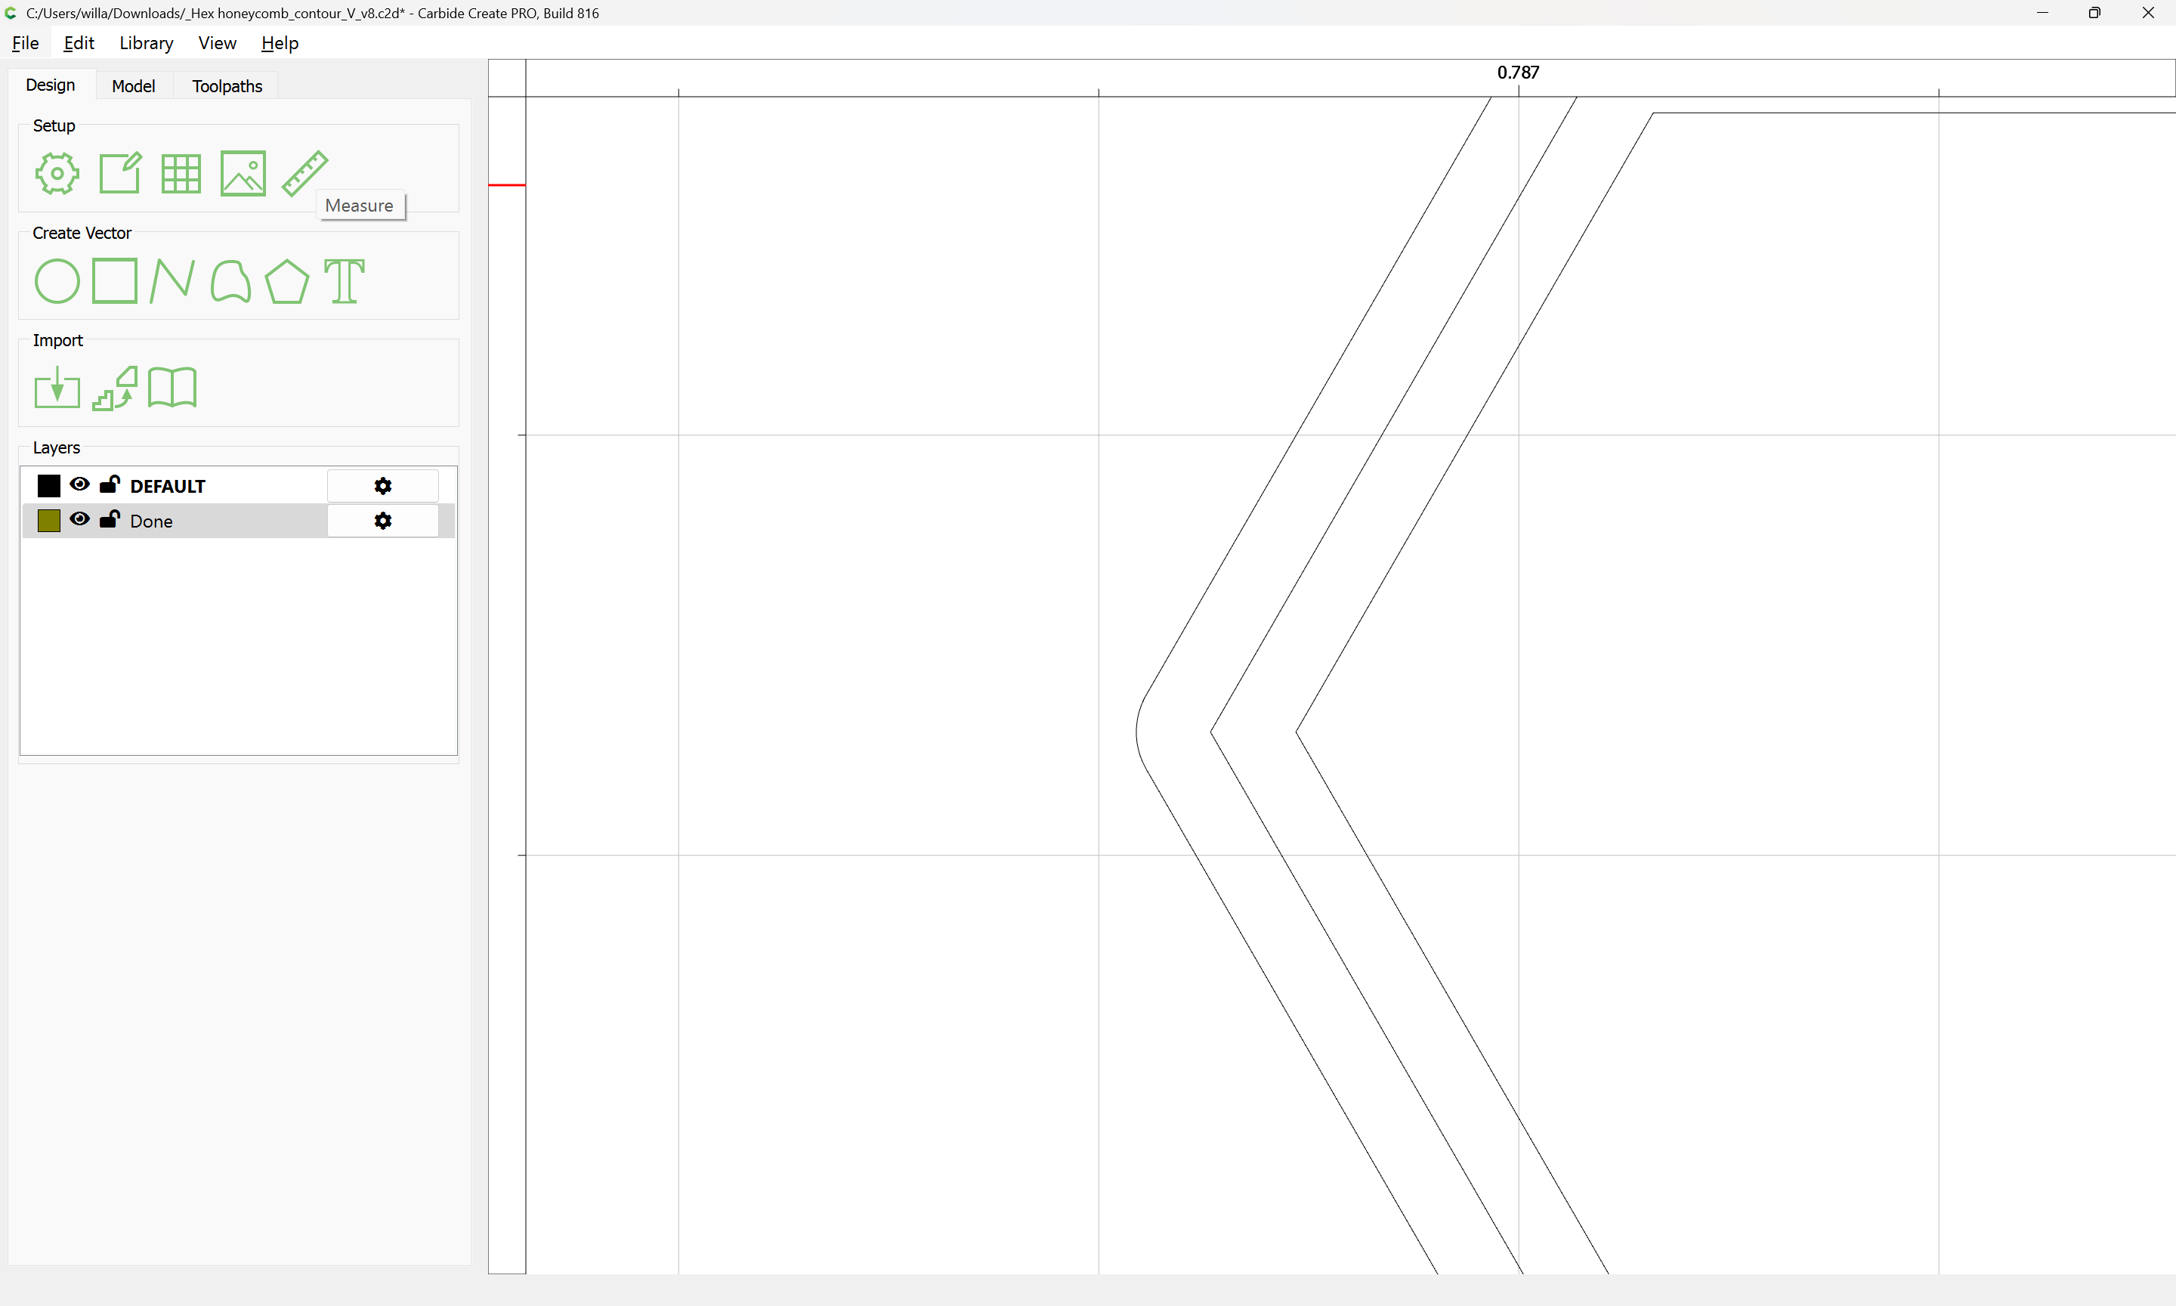The height and width of the screenshot is (1306, 2176).
Task: Toggle lock on DEFAULT layer
Action: pos(110,484)
